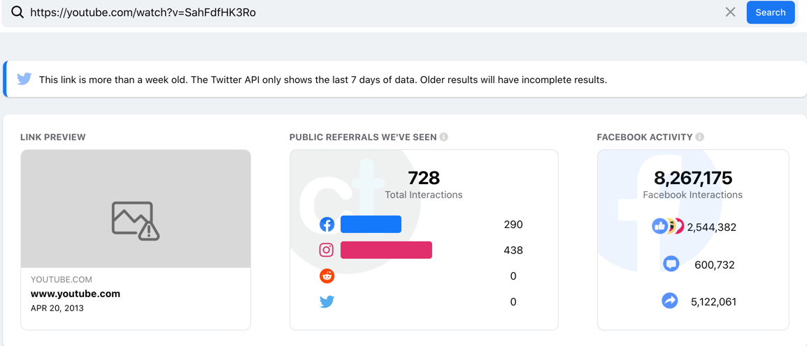
Task: Click the pink Instagram referrals bar
Action: [386, 250]
